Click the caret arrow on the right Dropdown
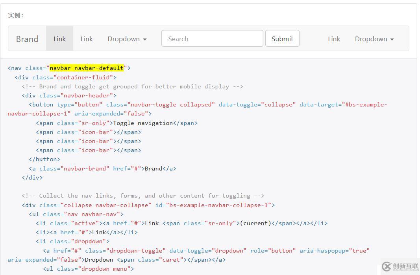 (392, 39)
